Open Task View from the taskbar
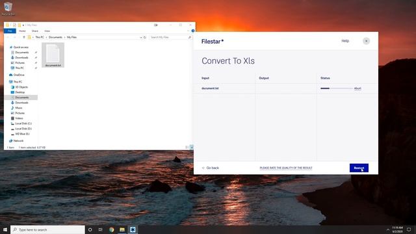The height and width of the screenshot is (234, 416). (101, 229)
